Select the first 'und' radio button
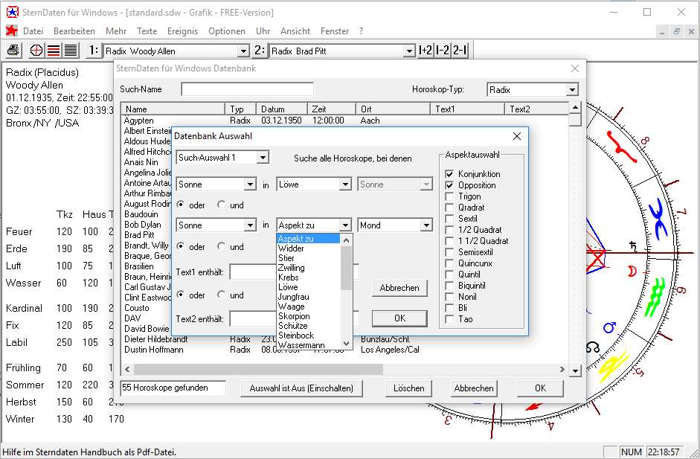 [x=222, y=205]
